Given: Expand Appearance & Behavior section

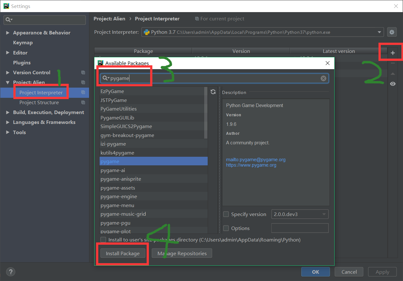Looking at the screenshot, I should [8, 33].
